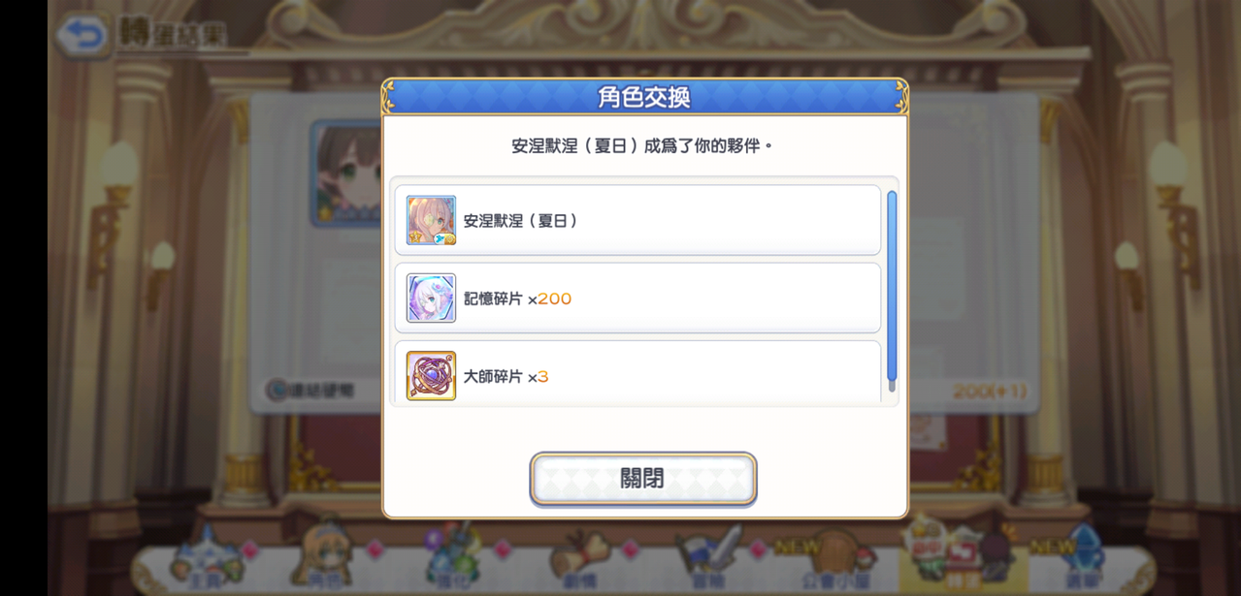Tap the 安涅默涅(夏日) character portrait icon
1241x596 pixels.
point(431,221)
